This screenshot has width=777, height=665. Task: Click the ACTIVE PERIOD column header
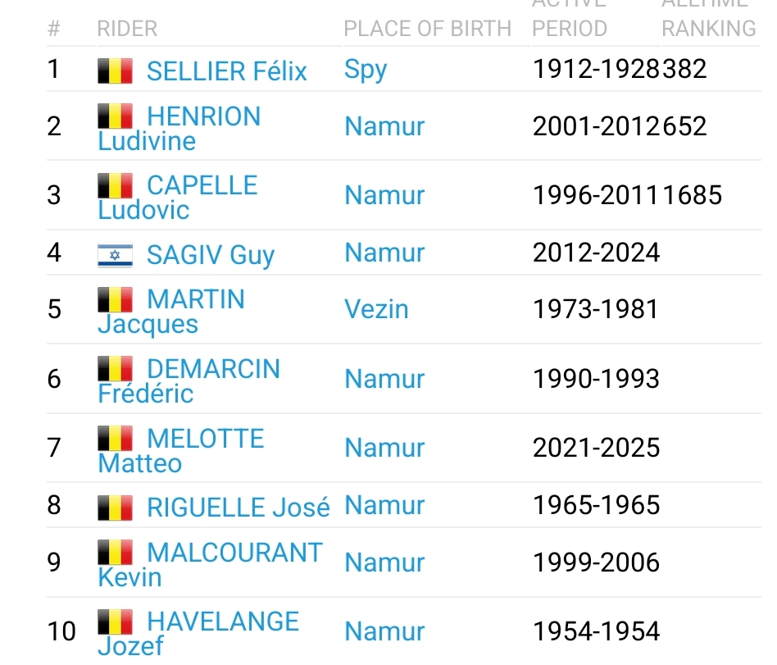(x=570, y=27)
